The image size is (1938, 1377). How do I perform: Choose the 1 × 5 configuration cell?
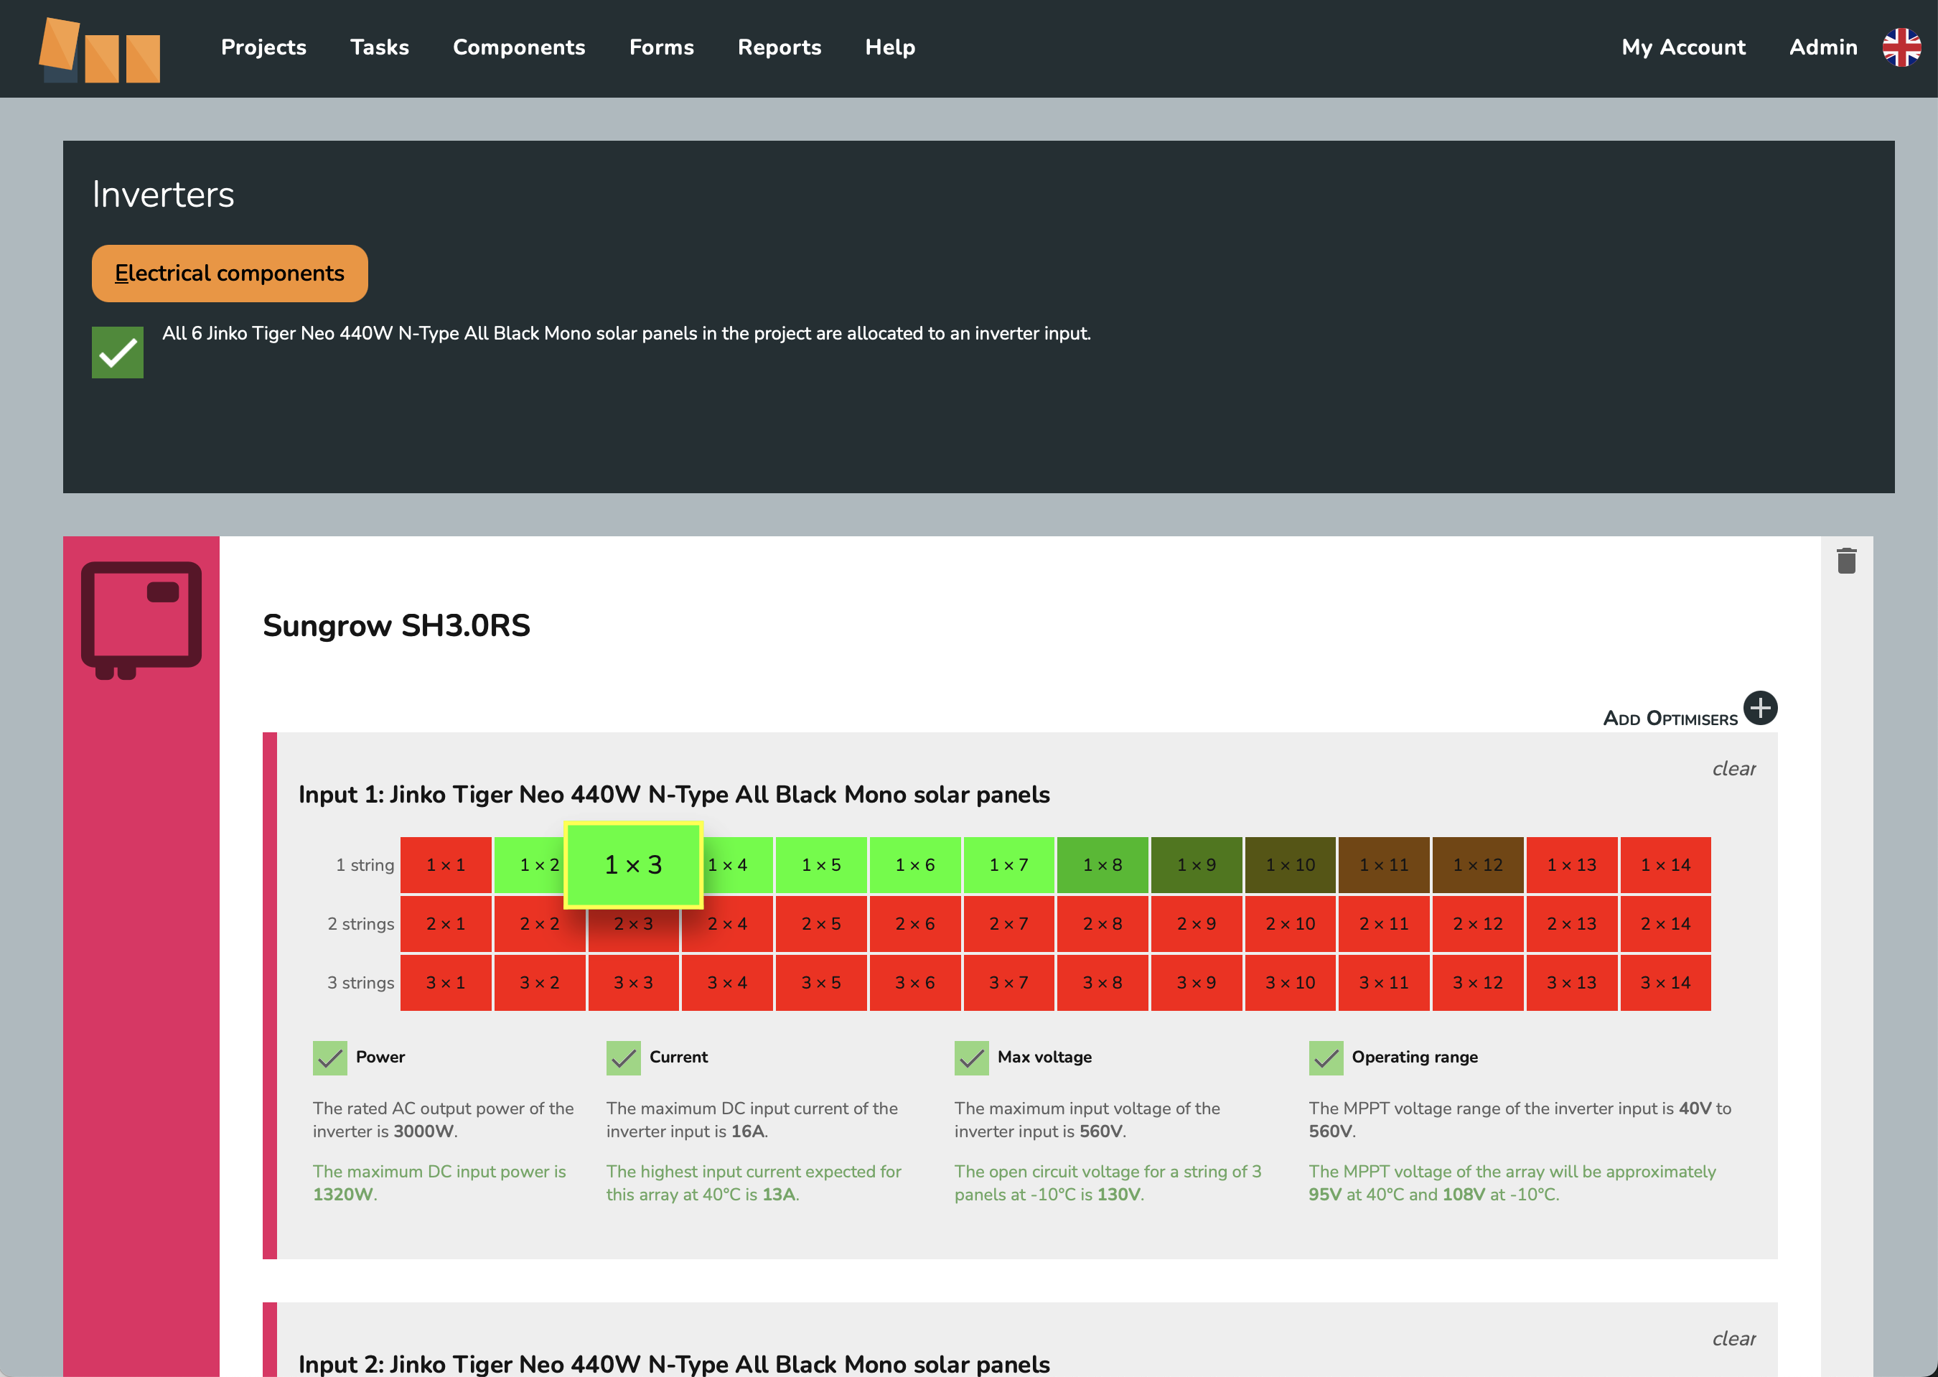(x=821, y=865)
